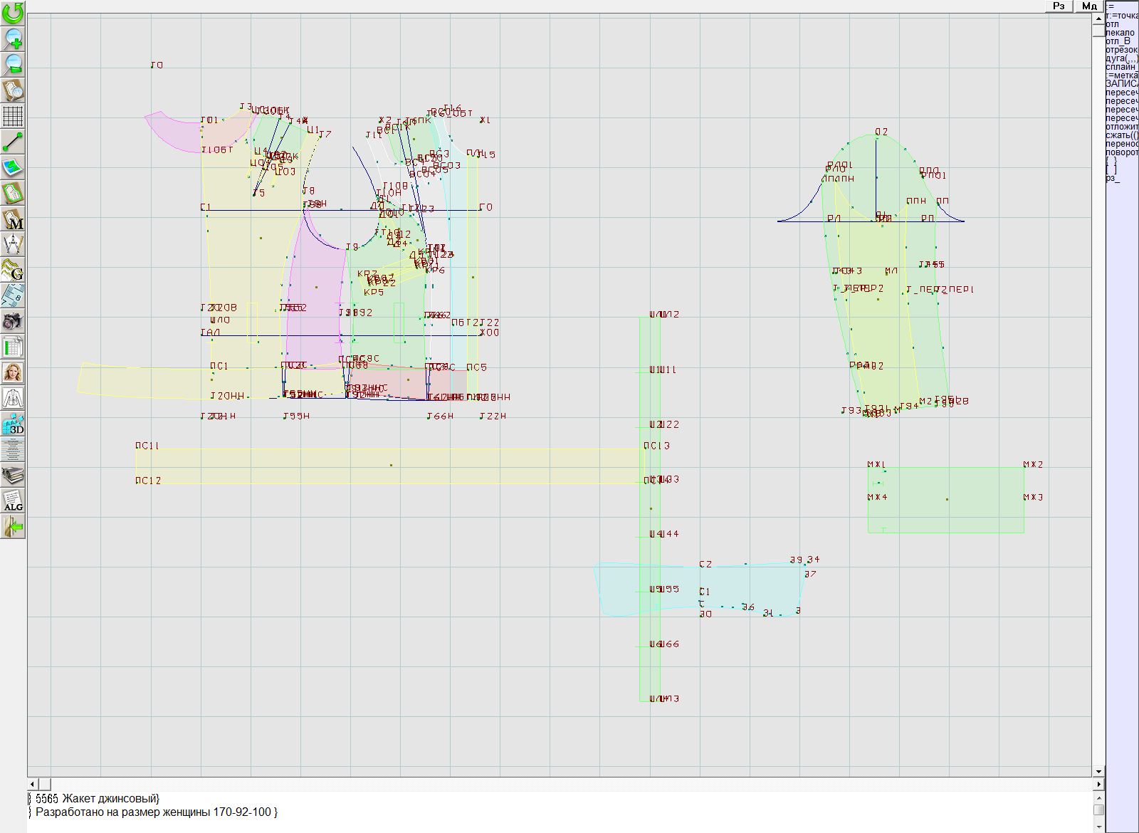Click the green refresh arrow icon
Viewport: 1139px width, 833px height.
pos(13,12)
